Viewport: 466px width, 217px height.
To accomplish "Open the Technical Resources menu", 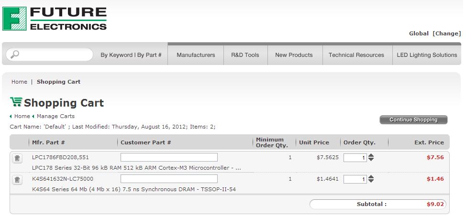I will [x=356, y=55].
